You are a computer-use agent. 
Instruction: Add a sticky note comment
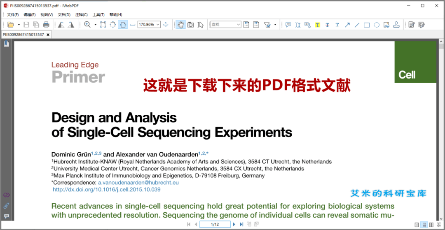pyautogui.click(x=288, y=25)
